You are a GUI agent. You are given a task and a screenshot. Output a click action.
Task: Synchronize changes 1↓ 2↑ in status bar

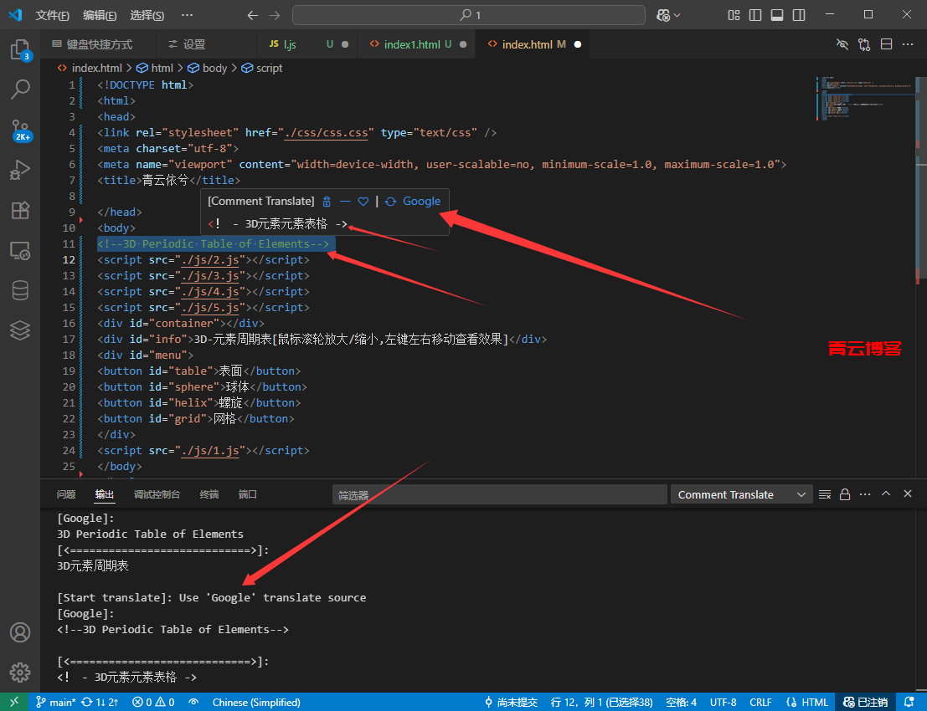[100, 702]
